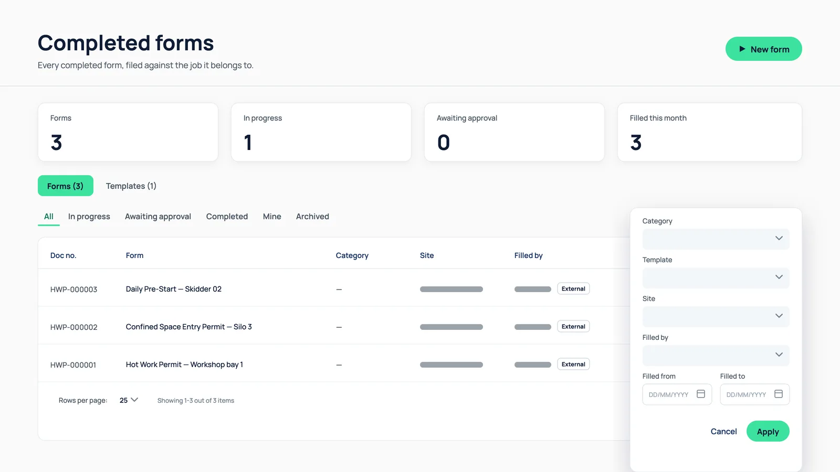Select the Mine filter tab
This screenshot has width=840, height=472.
(x=272, y=217)
